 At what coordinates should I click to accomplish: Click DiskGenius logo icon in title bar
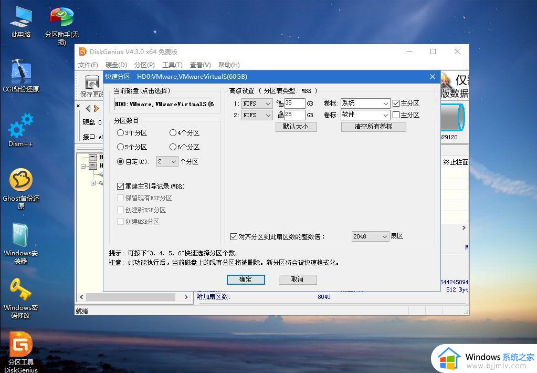click(x=83, y=51)
